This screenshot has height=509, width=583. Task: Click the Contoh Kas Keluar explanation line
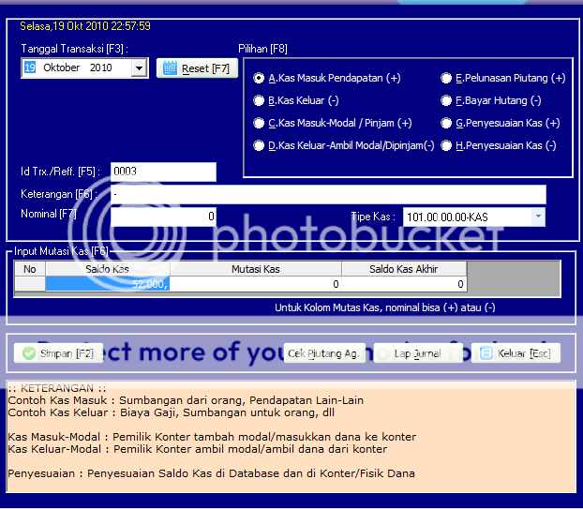point(171,412)
